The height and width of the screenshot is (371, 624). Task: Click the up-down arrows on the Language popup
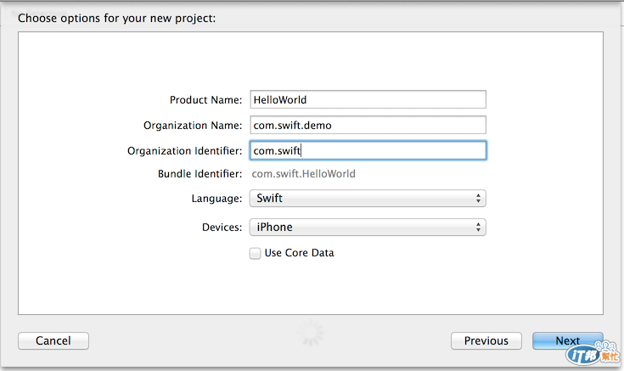pyautogui.click(x=479, y=199)
